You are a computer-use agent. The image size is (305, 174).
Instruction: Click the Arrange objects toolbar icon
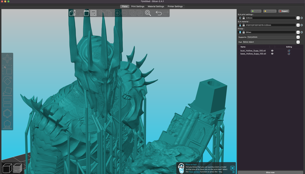94,13
